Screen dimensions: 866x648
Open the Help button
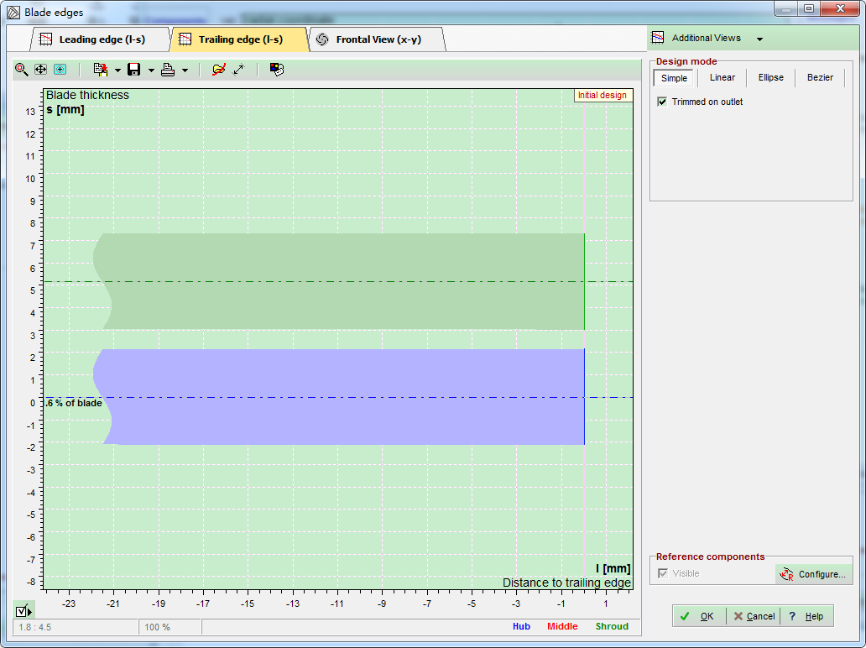click(x=807, y=616)
